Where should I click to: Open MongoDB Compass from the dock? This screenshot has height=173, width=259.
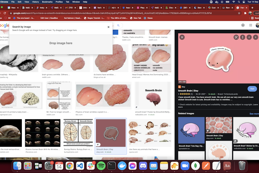pyautogui.click(x=195, y=166)
